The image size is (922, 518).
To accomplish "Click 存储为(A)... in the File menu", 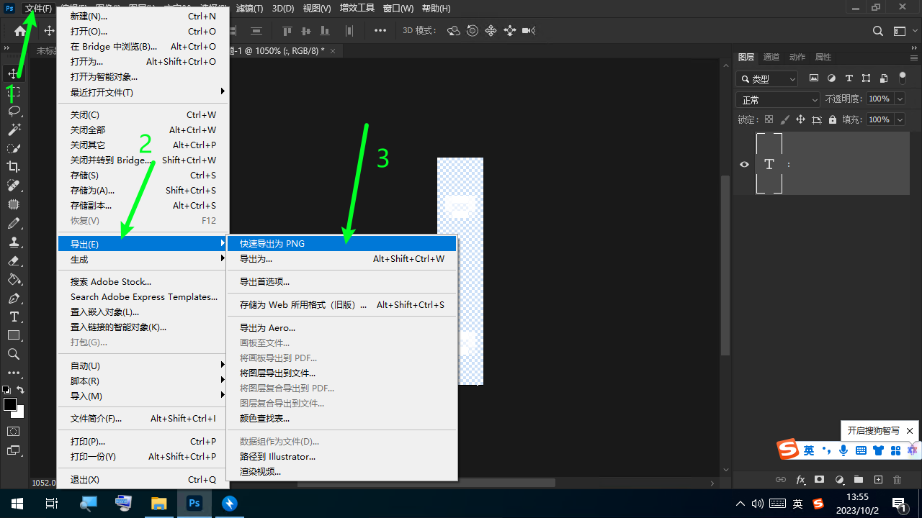I will [x=93, y=191].
